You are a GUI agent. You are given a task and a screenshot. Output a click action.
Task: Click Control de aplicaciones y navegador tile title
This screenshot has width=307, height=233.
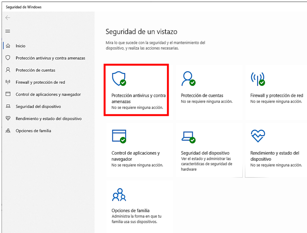pos(136,156)
